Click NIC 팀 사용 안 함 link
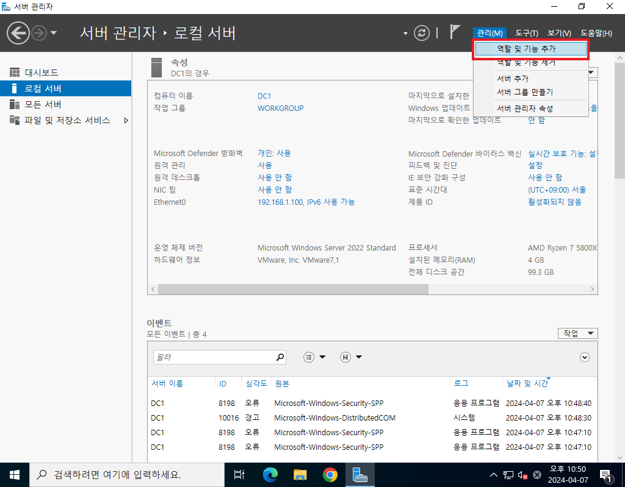This screenshot has width=625, height=487. click(x=275, y=190)
